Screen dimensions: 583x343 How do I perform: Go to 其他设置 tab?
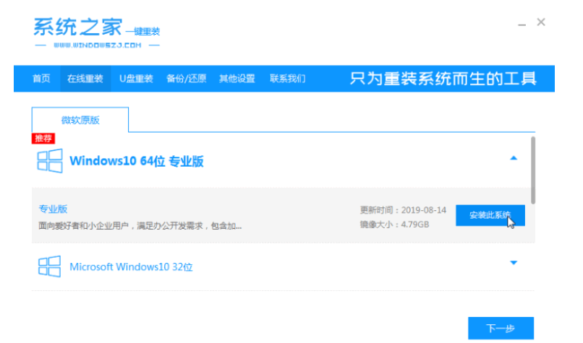click(237, 79)
